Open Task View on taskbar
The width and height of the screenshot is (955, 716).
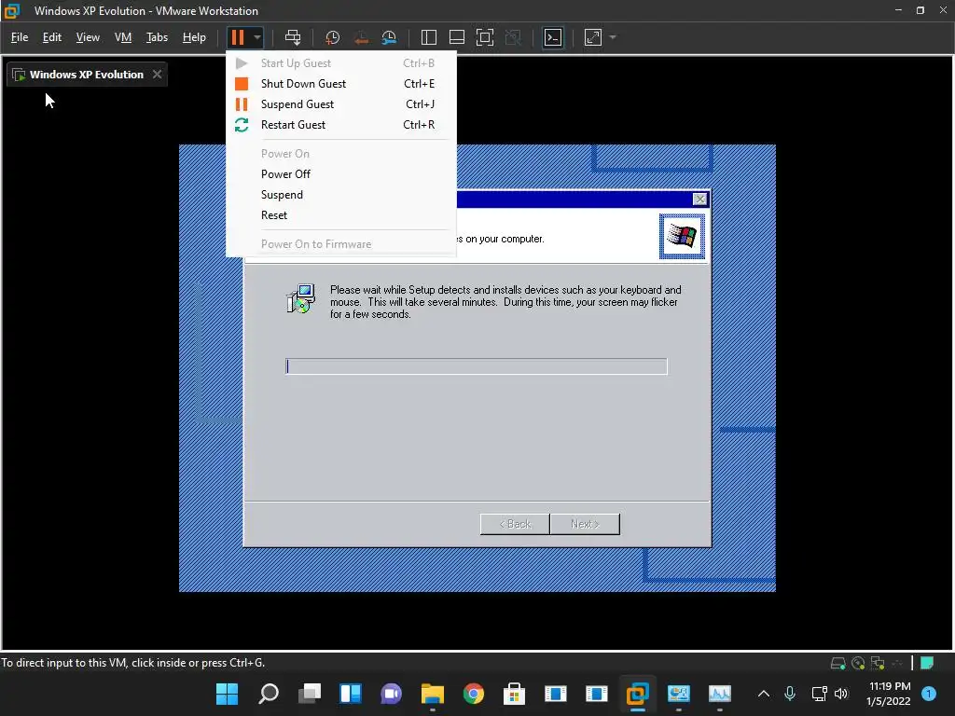coord(310,694)
